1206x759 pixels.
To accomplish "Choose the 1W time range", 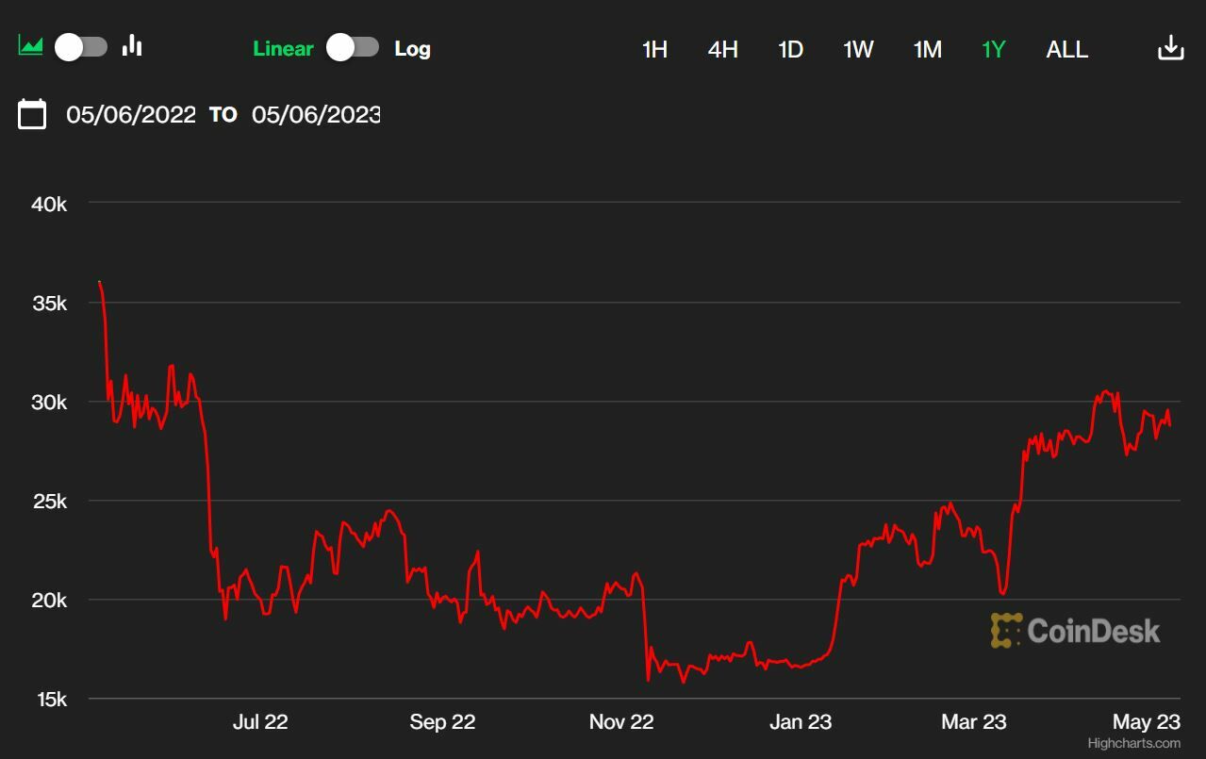I will click(858, 49).
